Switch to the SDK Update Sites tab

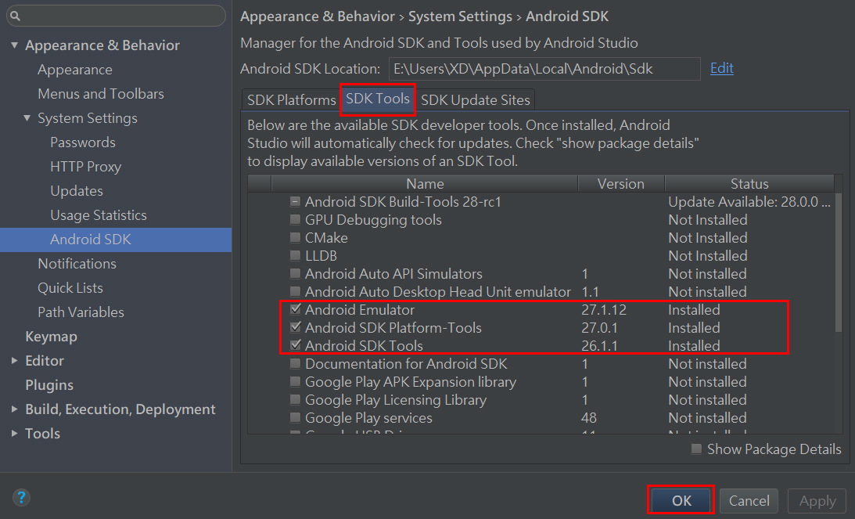pos(475,100)
